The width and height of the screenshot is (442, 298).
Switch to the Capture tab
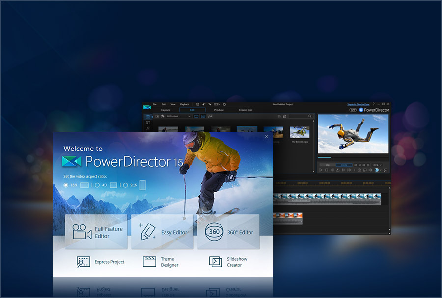tap(166, 110)
